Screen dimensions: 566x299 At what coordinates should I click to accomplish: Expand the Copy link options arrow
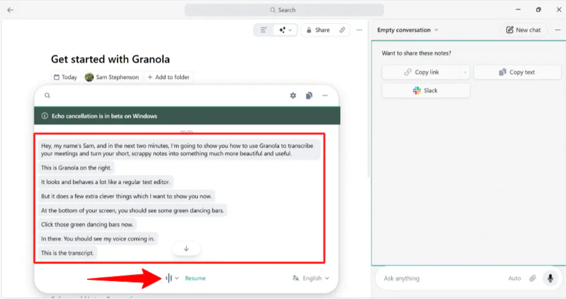465,73
